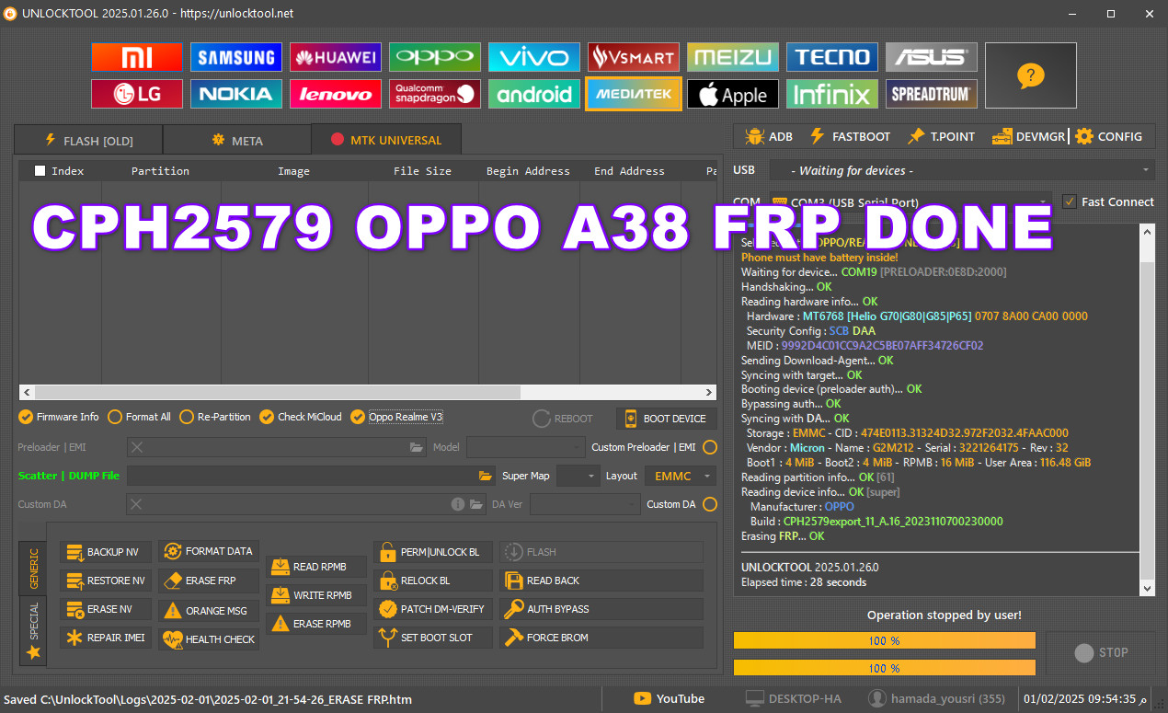
Task: Clear the Custom DA field X icon
Action: tap(137, 504)
